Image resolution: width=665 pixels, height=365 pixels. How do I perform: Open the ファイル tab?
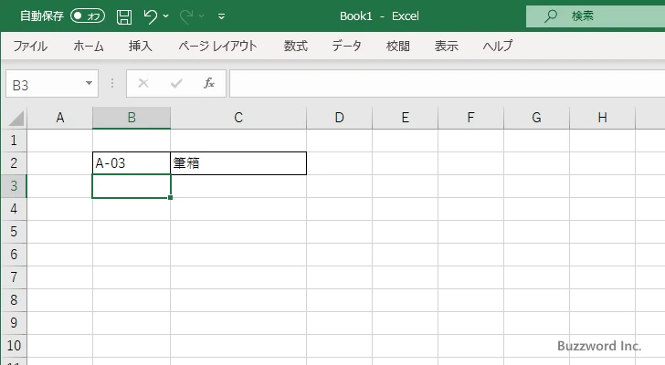point(30,46)
